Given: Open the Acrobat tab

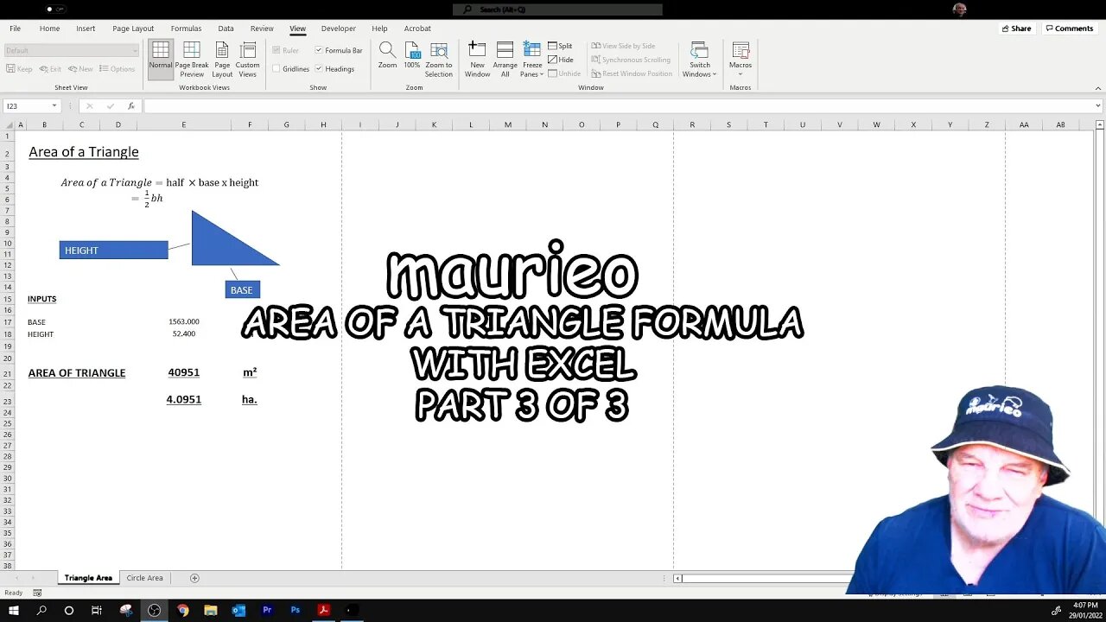Looking at the screenshot, I should (417, 29).
